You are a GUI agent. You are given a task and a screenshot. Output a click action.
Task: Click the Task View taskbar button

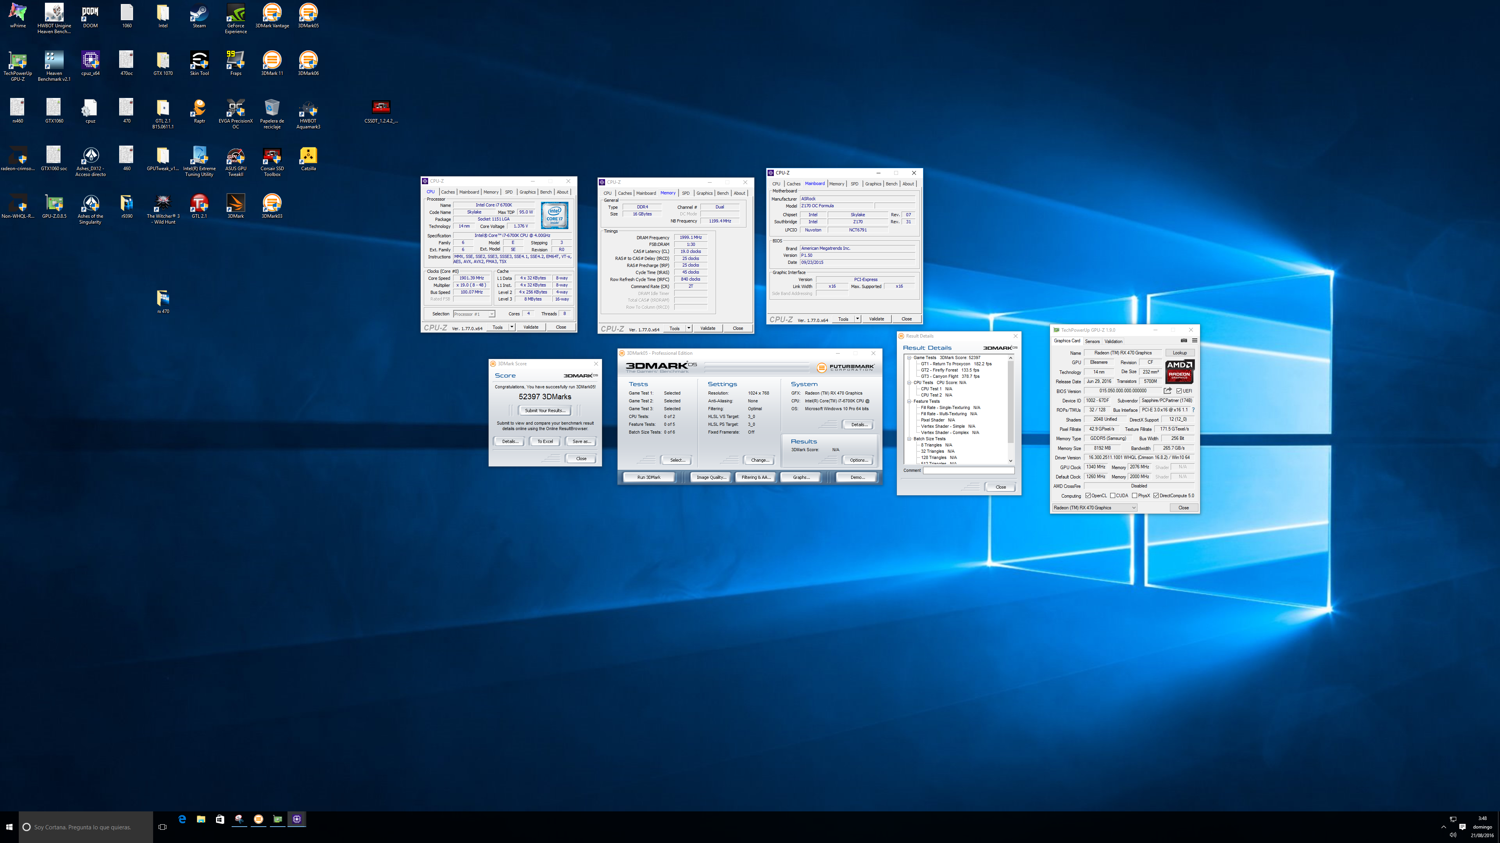click(162, 827)
